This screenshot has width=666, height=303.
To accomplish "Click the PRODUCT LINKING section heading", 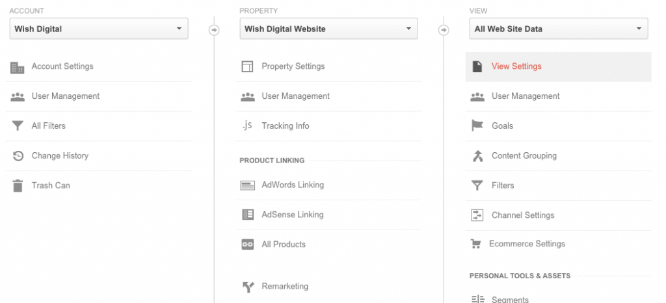I will click(x=272, y=161).
